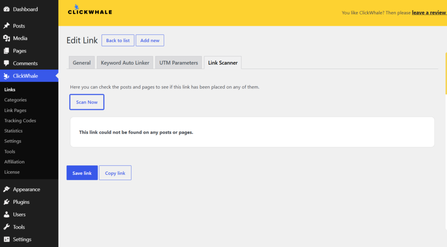Open Affiliation submenu item

(x=14, y=162)
